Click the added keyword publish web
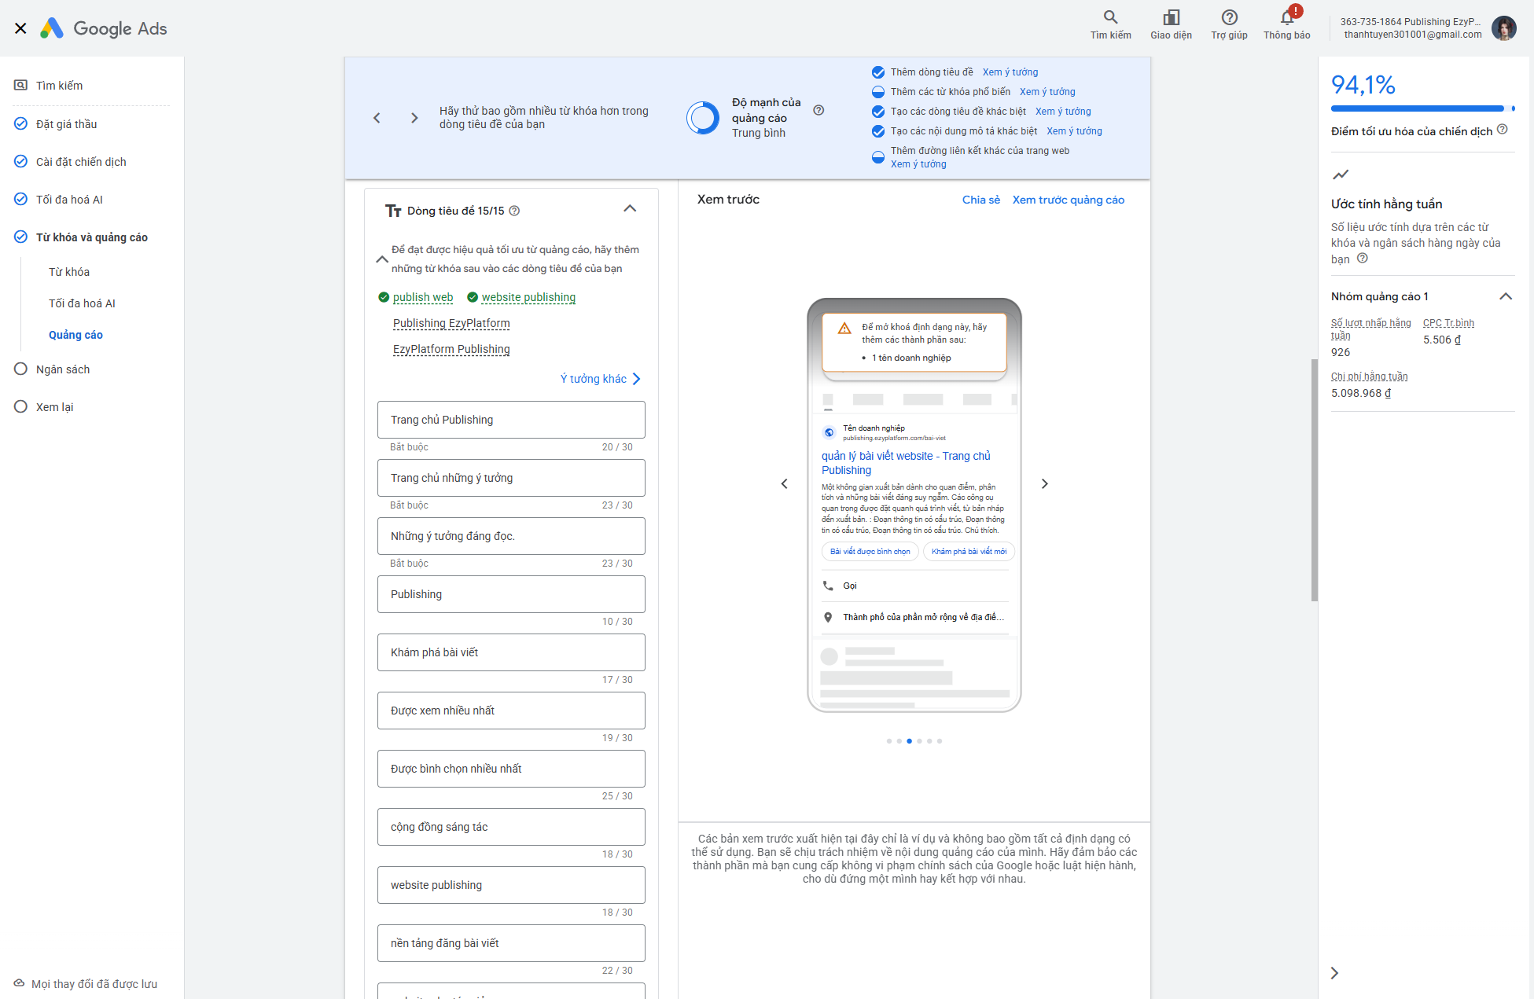The height and width of the screenshot is (999, 1534). point(423,297)
